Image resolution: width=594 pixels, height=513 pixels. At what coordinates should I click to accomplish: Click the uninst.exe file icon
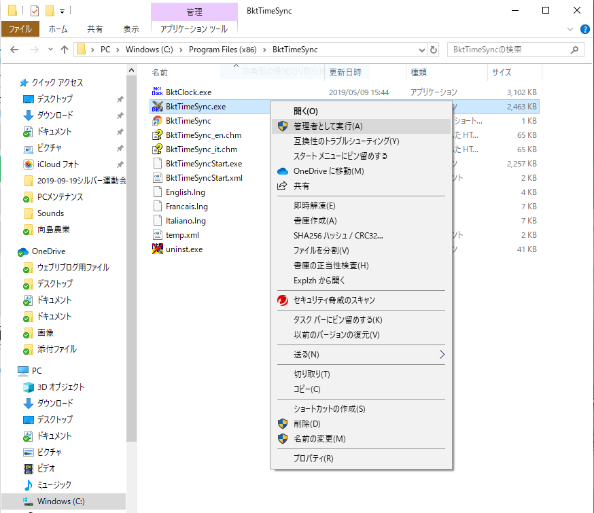[x=157, y=249]
